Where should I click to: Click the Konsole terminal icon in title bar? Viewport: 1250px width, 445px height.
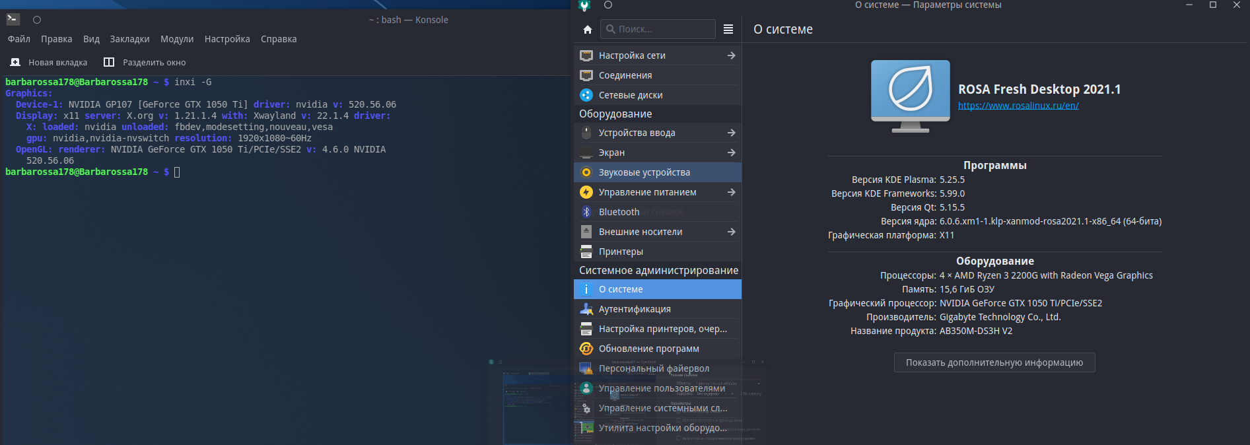(x=13, y=20)
